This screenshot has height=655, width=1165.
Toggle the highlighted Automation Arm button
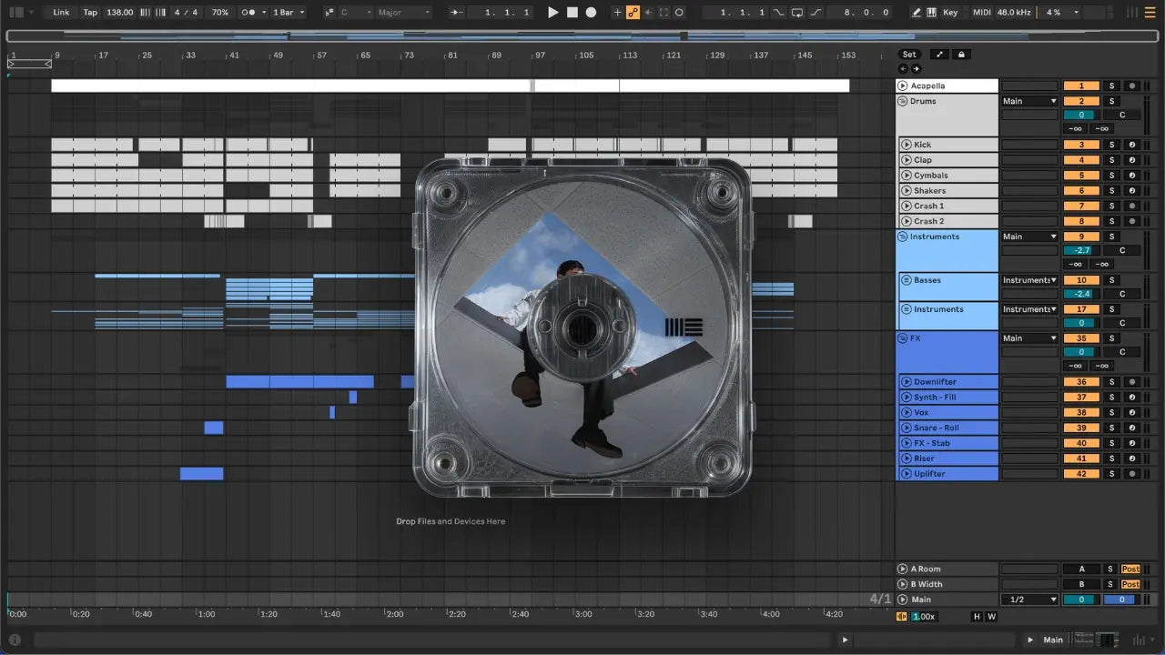[633, 13]
